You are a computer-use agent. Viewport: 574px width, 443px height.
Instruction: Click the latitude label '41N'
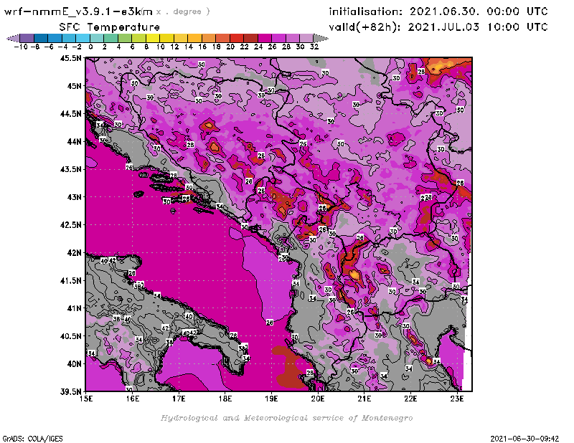tap(74, 308)
